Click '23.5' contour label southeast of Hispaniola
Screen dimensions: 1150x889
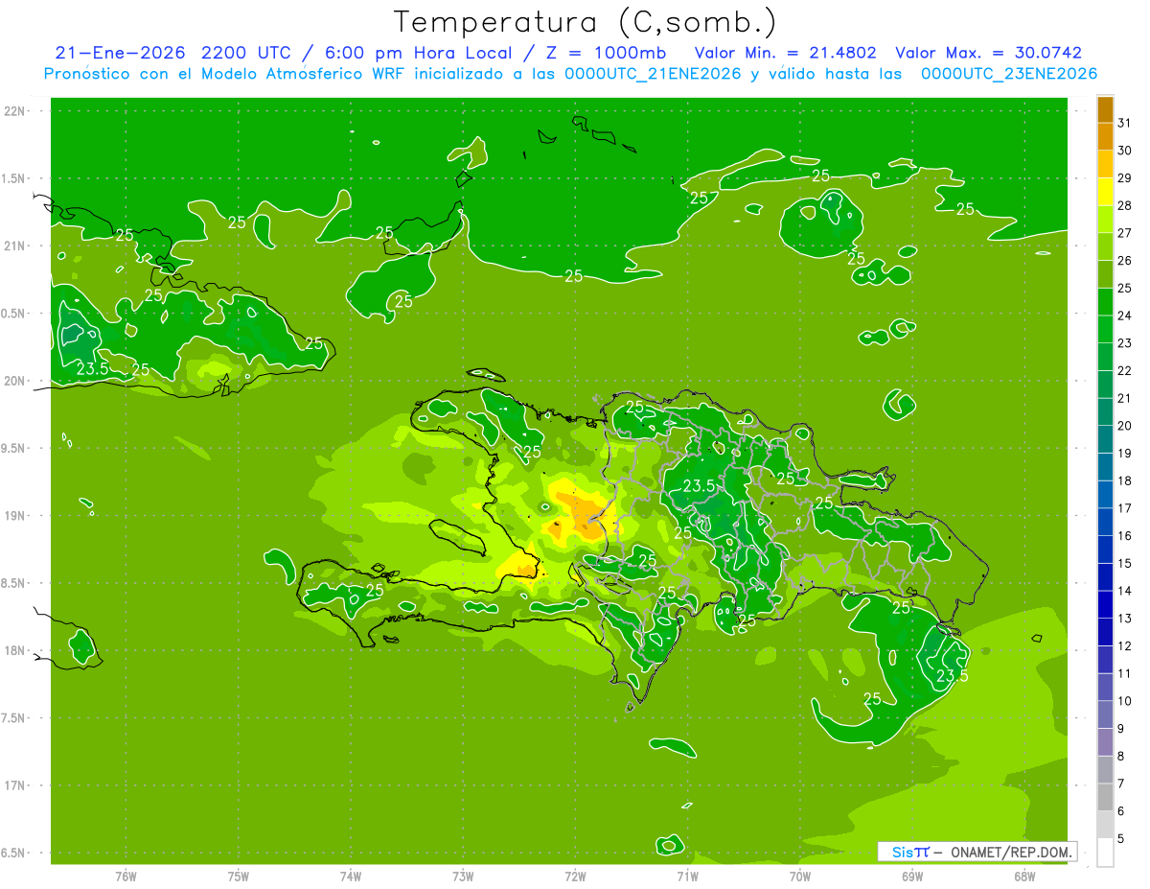click(952, 675)
